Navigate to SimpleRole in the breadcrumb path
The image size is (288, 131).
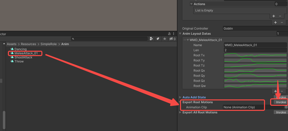tap(49, 44)
